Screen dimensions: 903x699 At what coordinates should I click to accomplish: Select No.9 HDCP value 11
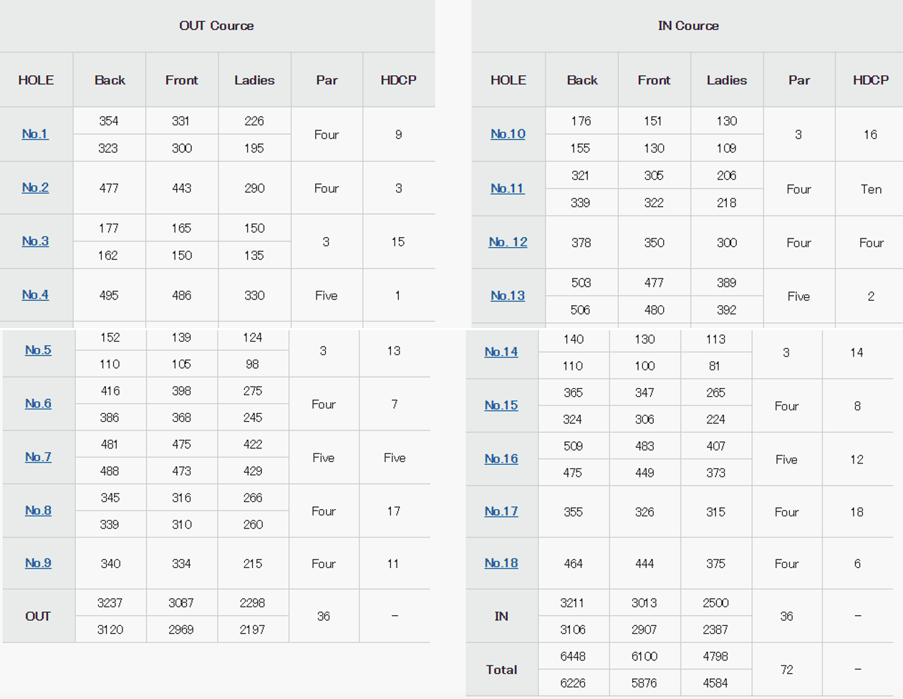[393, 564]
